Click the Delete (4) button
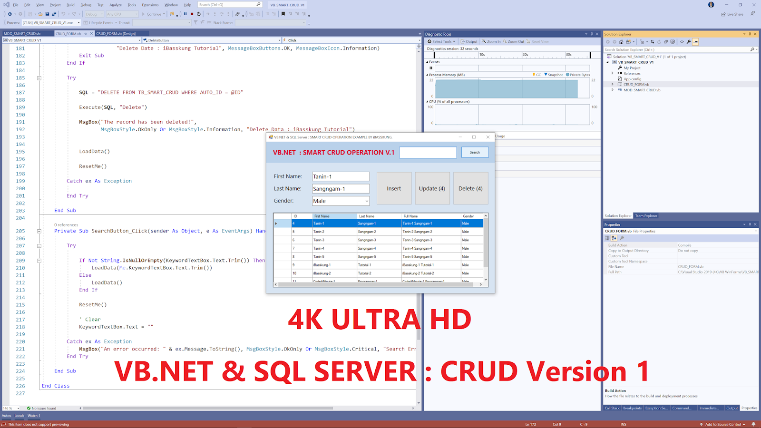 click(470, 188)
